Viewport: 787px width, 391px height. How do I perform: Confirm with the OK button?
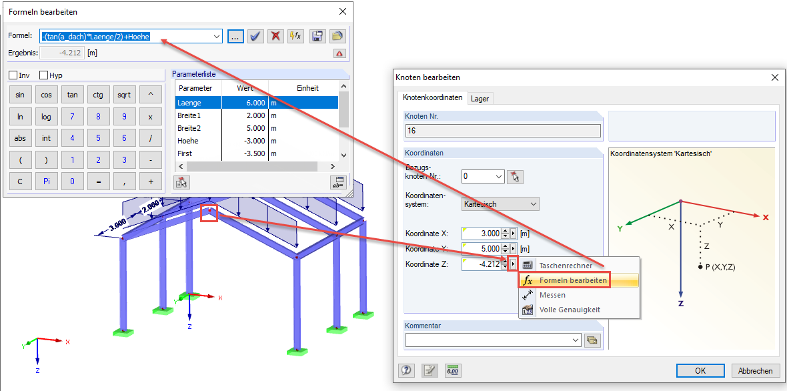[700, 371]
